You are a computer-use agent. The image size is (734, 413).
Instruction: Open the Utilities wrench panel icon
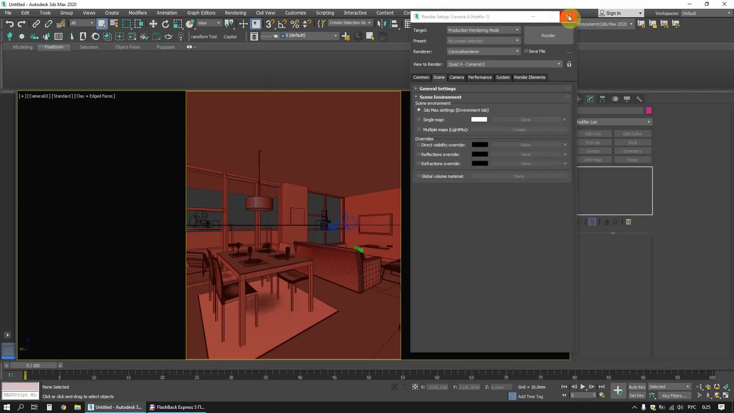639,99
